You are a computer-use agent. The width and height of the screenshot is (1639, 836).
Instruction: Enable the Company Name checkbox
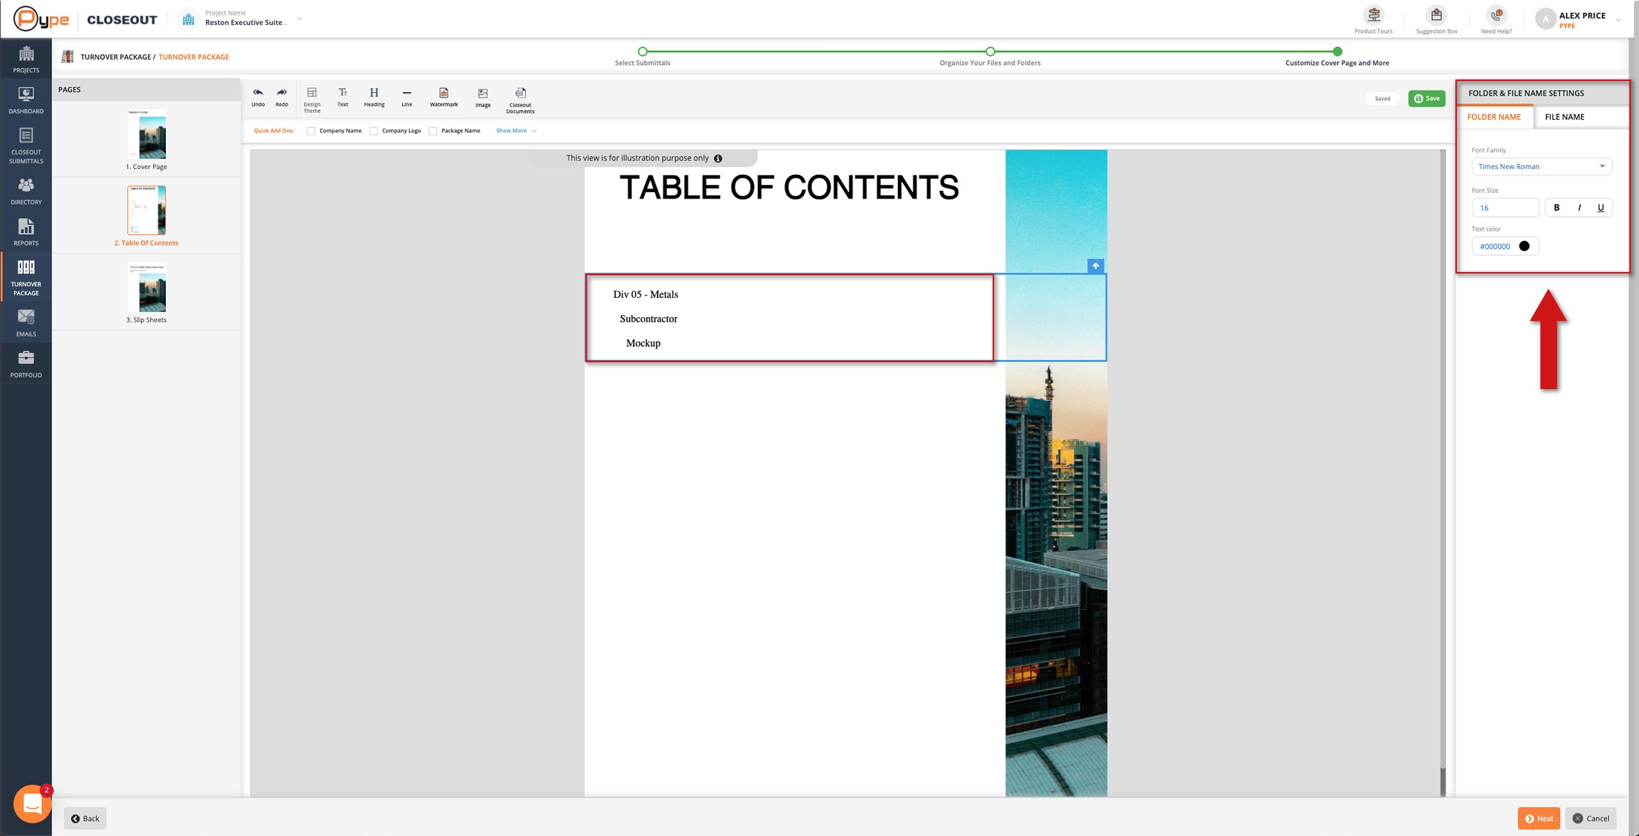(x=311, y=131)
